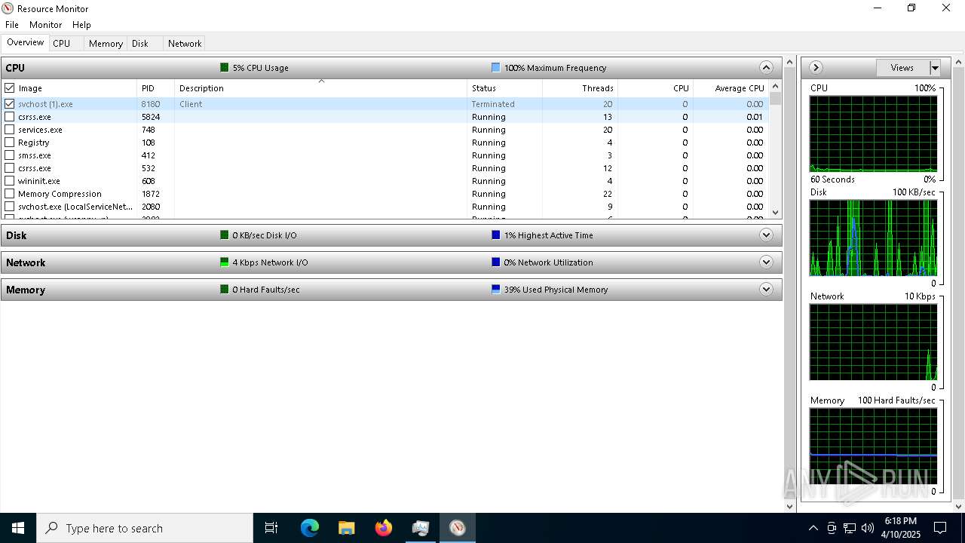Viewport: 965px width, 543px height.
Task: Open the volume control in the tray
Action: click(867, 528)
